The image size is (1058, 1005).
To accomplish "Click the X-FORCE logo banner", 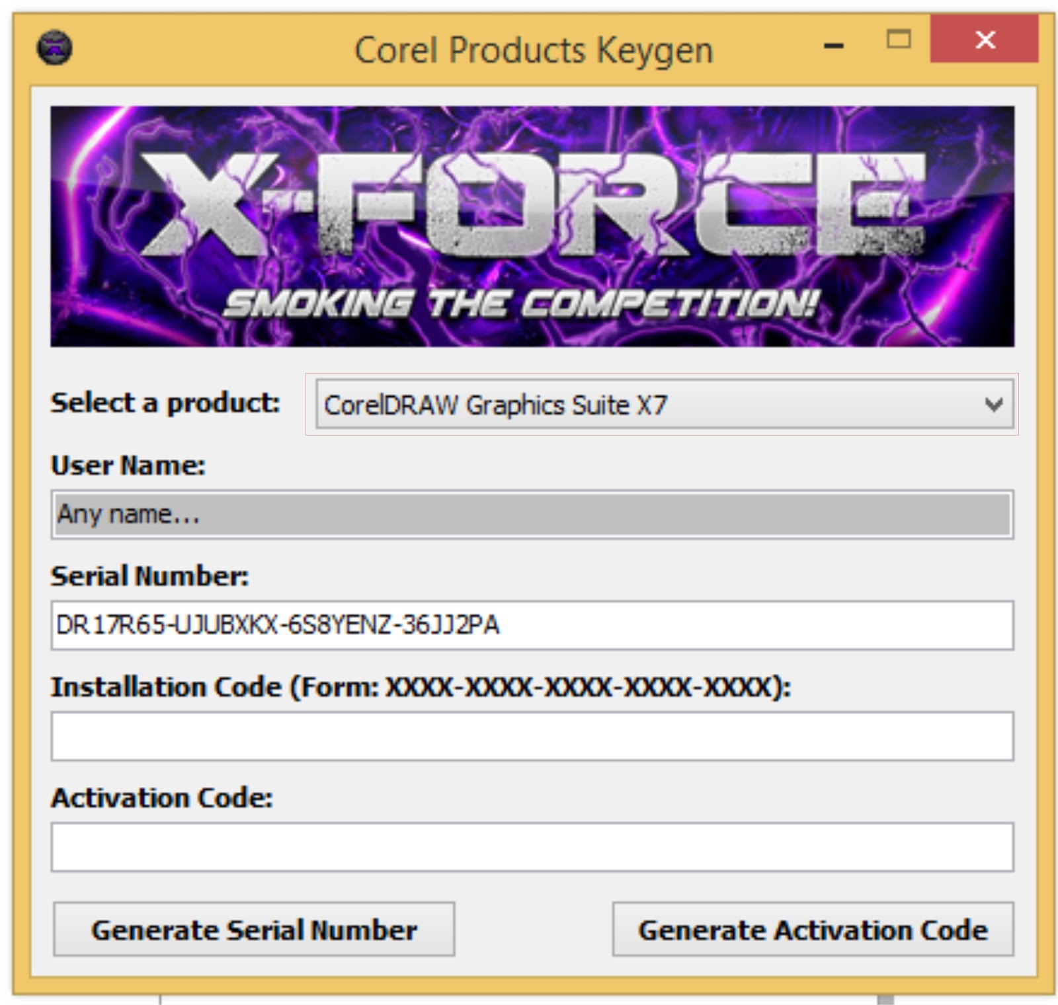I will pos(532,226).
